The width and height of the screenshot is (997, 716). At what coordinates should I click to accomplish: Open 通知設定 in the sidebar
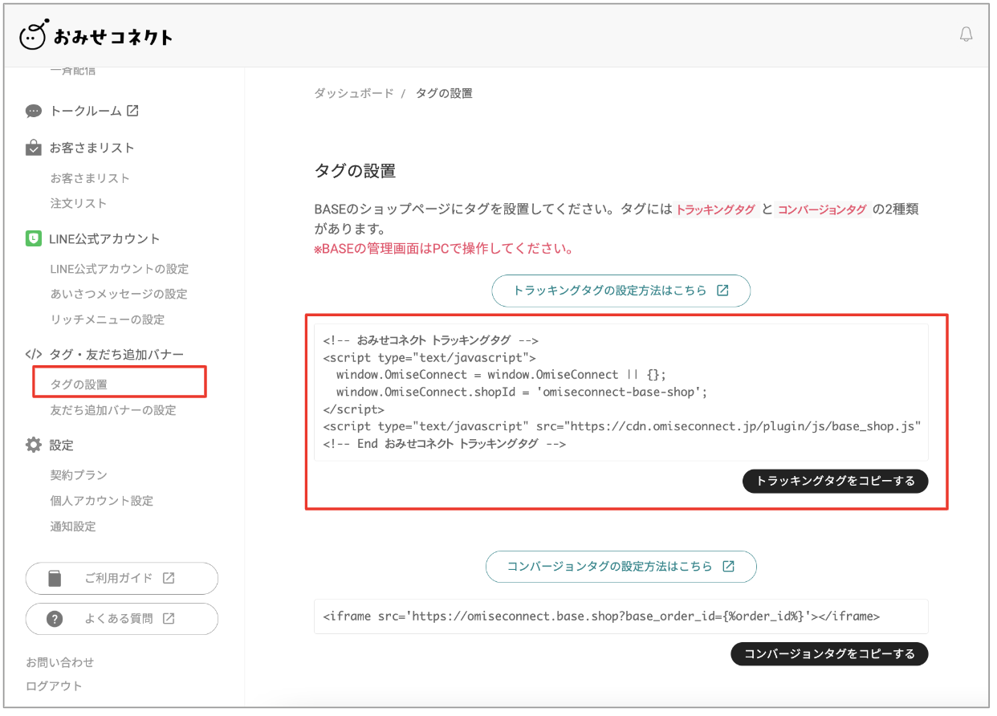(73, 527)
